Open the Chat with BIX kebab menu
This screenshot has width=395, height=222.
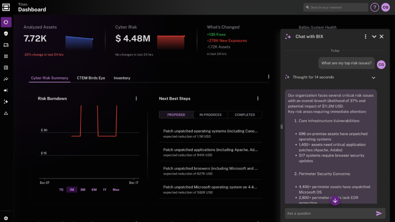[x=365, y=37]
